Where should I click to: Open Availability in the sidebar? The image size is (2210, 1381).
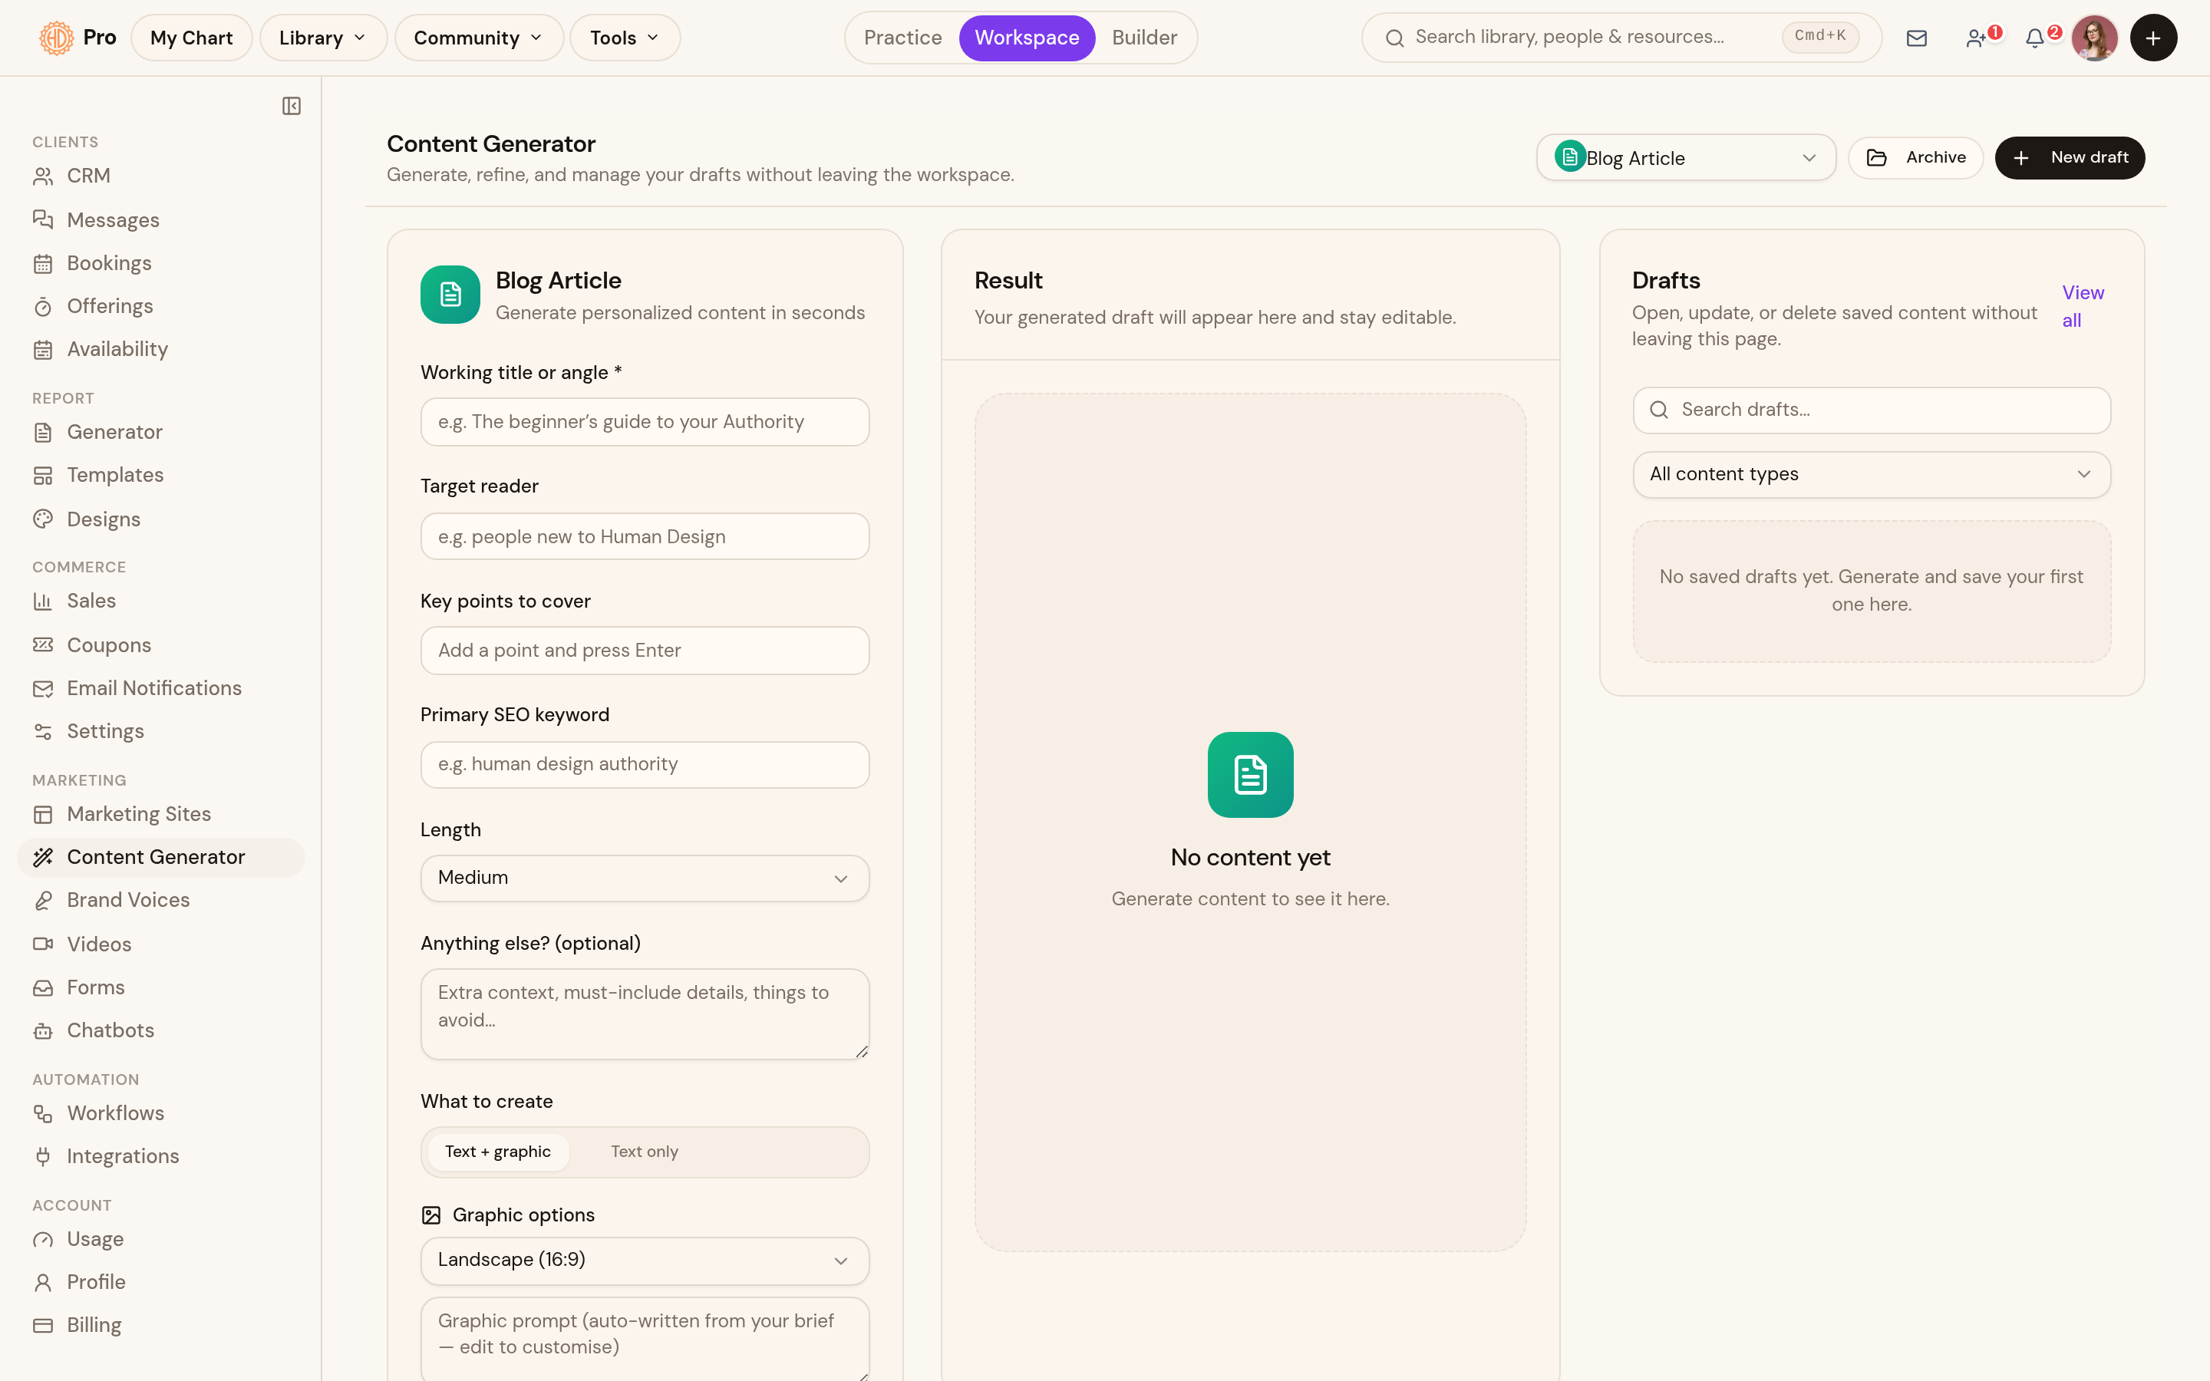[160, 349]
